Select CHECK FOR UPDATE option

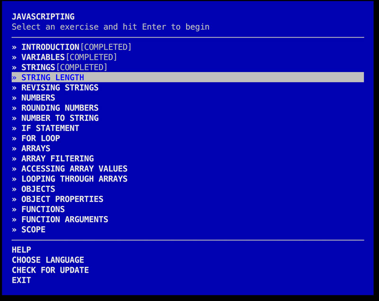click(x=50, y=270)
